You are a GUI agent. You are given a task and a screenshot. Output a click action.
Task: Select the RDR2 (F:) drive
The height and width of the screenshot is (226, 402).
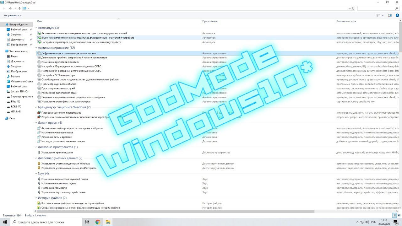[x=16, y=106]
